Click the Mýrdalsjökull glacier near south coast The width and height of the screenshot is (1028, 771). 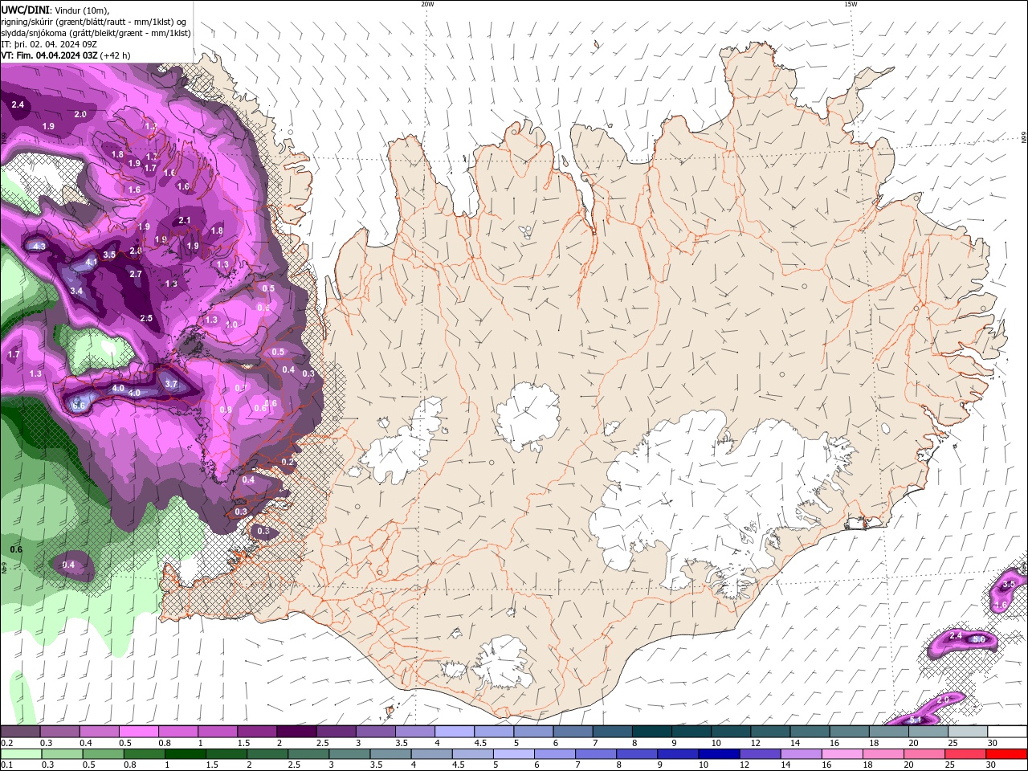coord(502,663)
